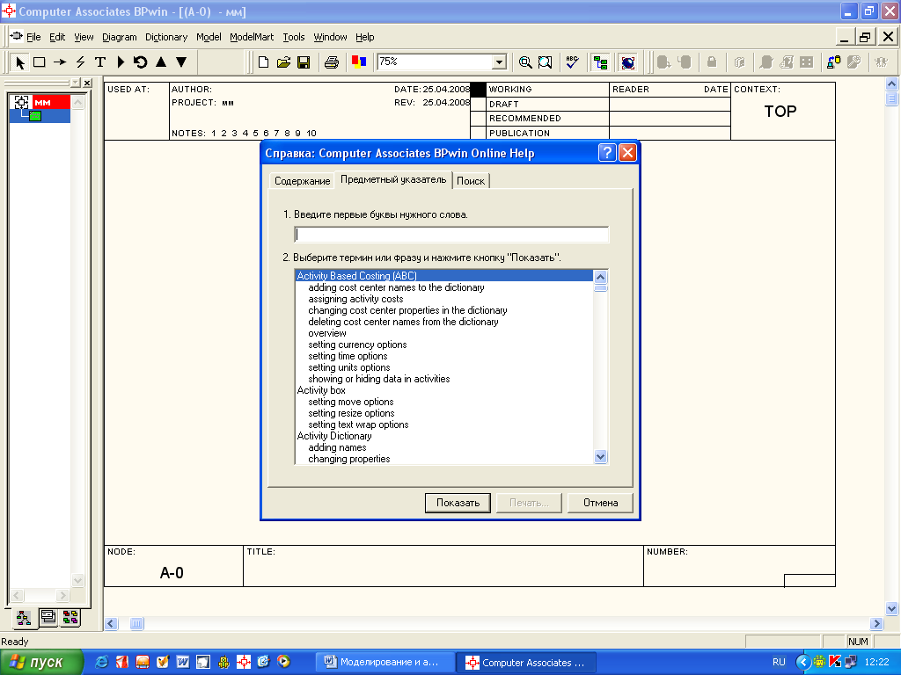Viewport: 901px width, 675px height.
Task: Go to parent diagram with up triangle
Action: click(x=162, y=62)
